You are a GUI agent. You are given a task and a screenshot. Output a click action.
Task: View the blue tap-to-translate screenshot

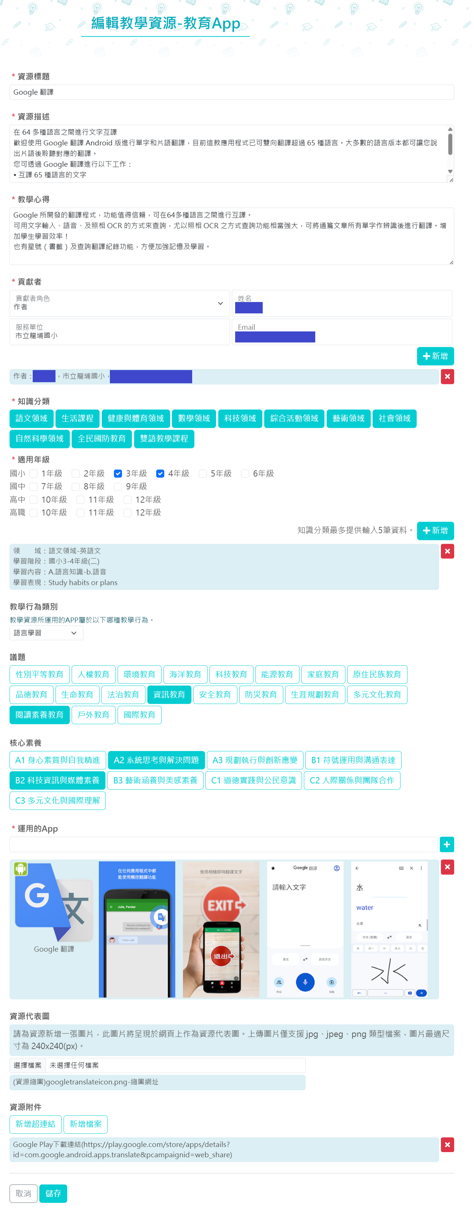click(137, 929)
